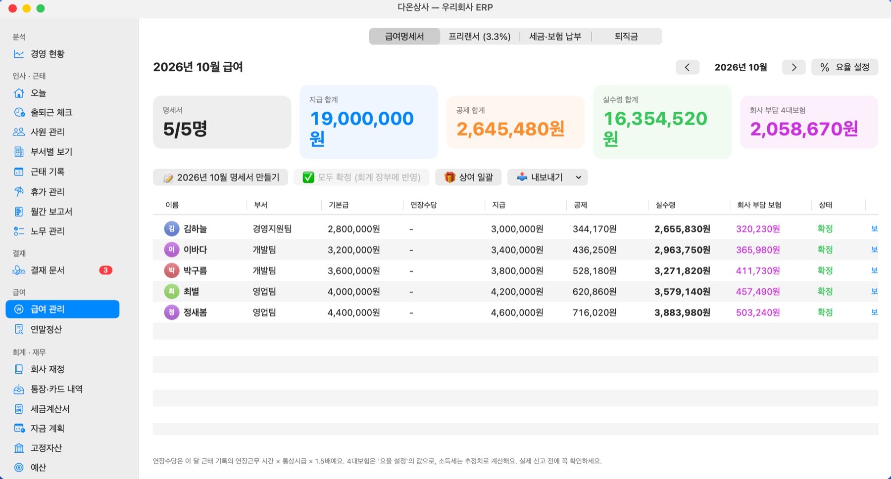891x479 pixels.
Task: Click 박구름 net pay 3,271,820원
Action: [682, 271]
